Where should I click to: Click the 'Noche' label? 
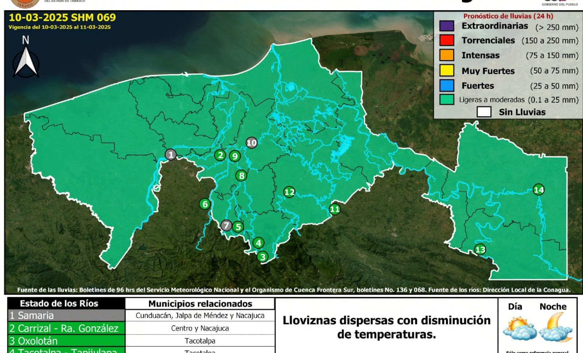tap(553, 307)
